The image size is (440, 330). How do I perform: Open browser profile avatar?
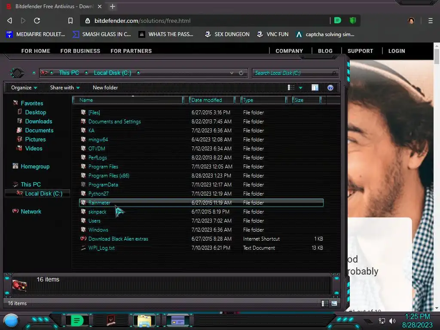(x=411, y=21)
